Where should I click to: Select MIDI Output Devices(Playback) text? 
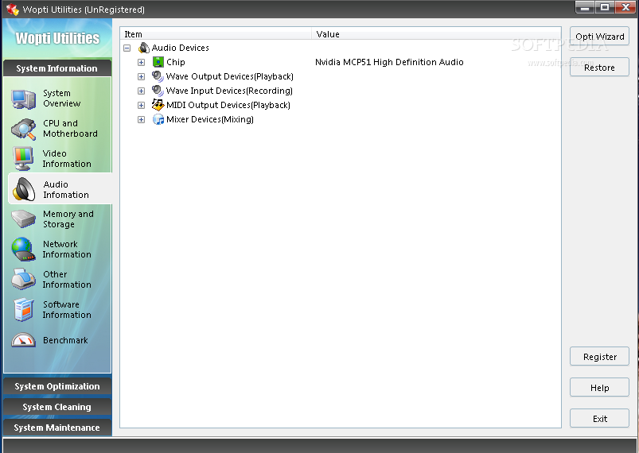click(228, 105)
